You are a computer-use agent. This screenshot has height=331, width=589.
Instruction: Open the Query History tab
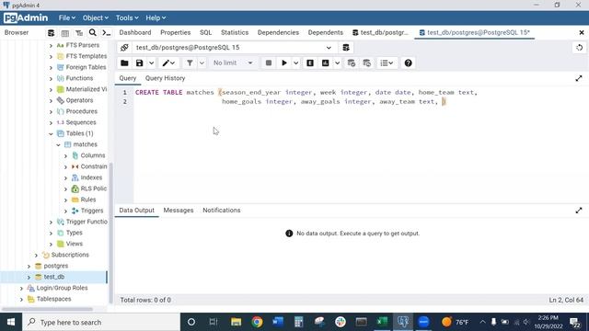[x=166, y=78]
